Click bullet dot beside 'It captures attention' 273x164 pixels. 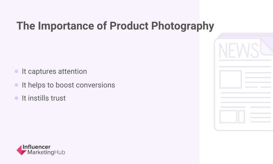(x=16, y=71)
